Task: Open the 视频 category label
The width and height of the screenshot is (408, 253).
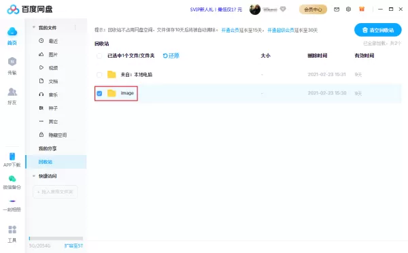Action: click(53, 68)
